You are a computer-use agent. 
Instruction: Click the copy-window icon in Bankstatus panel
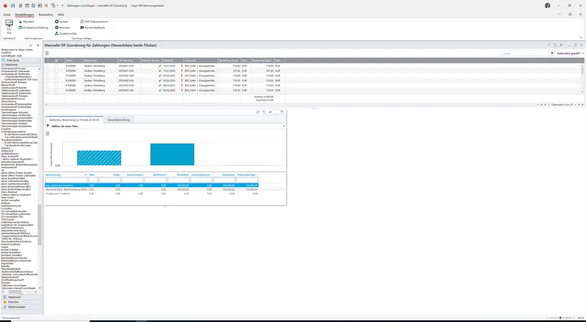pos(258,112)
